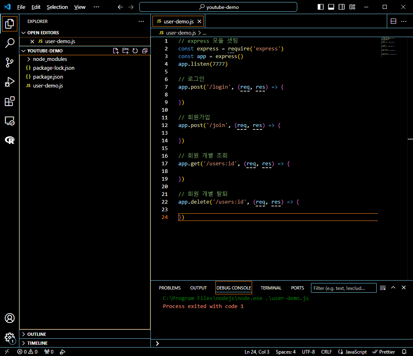Open the editor More Actions menu

tap(404, 21)
